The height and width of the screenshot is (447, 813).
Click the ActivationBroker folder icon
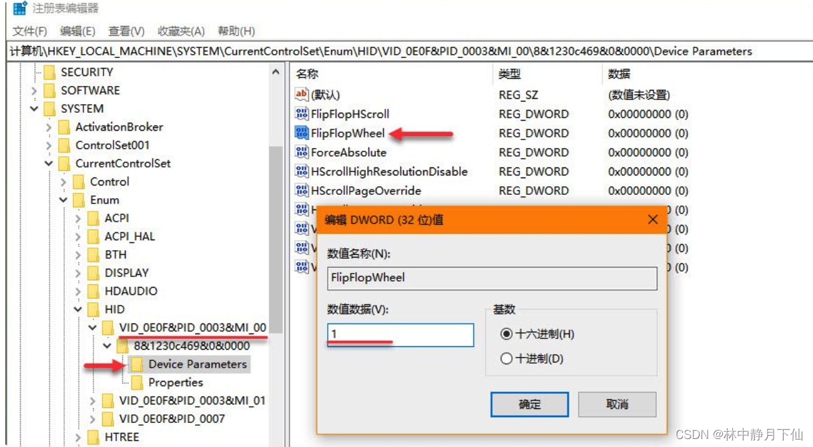pyautogui.click(x=64, y=127)
